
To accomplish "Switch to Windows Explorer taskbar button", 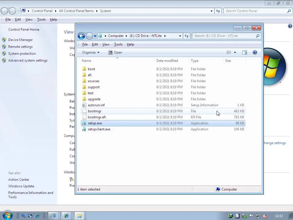I will coord(80,216).
